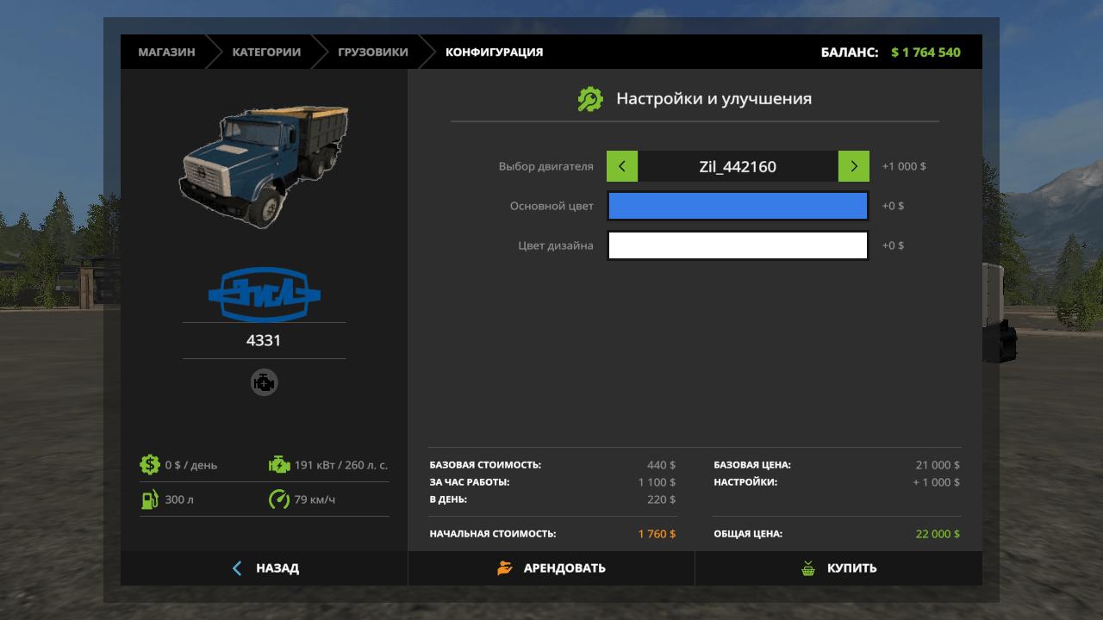1103x620 pixels.
Task: Click the max speed gauge icon
Action: tap(279, 499)
